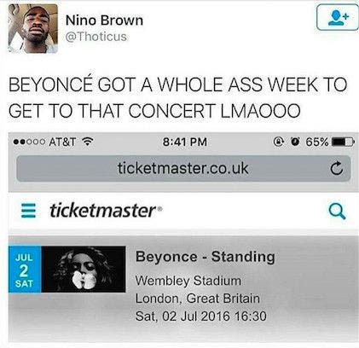Tap the battery indicator icon
359x348 pixels.
(x=344, y=142)
